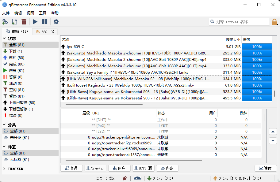Click the upload arrow icon of Kaginado row
The height and width of the screenshot is (182, 280).
click(63, 85)
